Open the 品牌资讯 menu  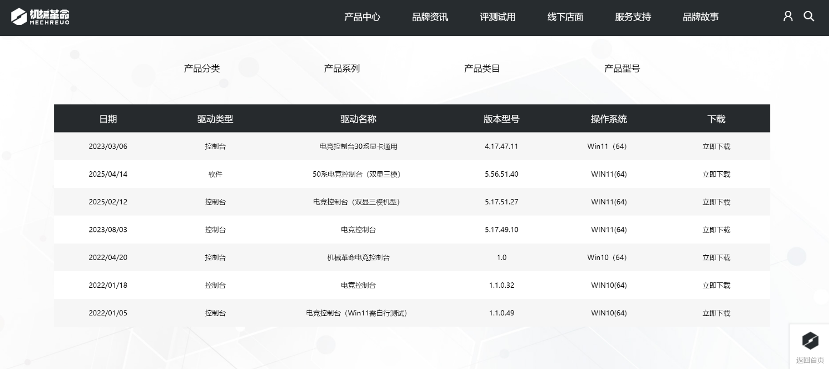pyautogui.click(x=429, y=17)
